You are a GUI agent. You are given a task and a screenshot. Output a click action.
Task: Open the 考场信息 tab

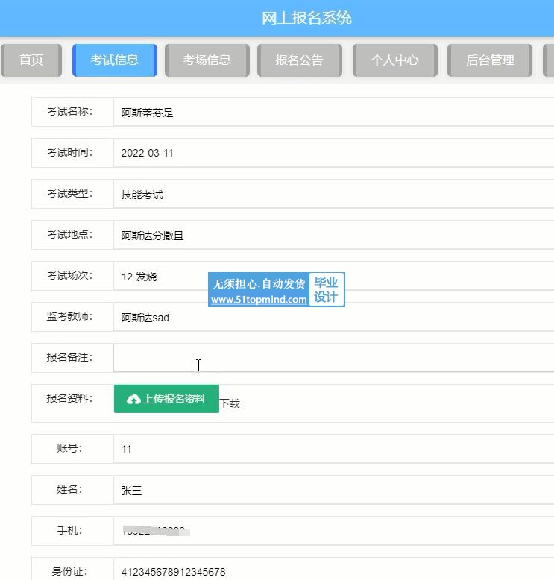(207, 60)
